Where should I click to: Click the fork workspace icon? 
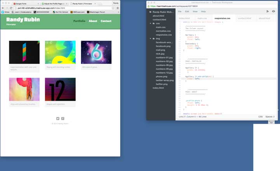pyautogui.click(x=268, y=12)
